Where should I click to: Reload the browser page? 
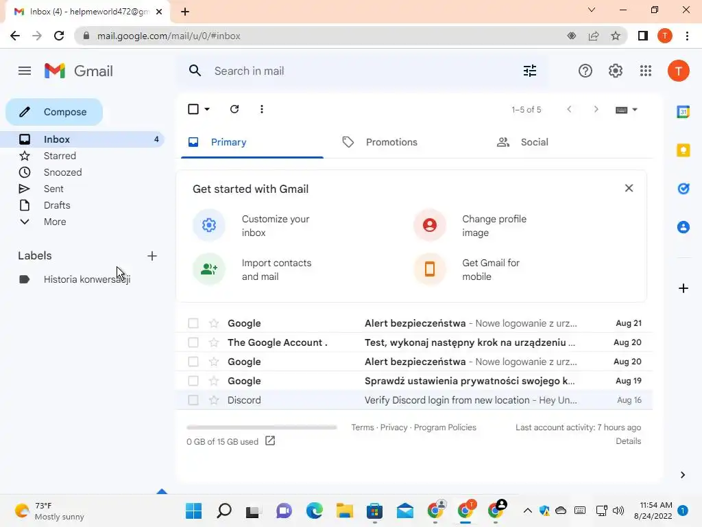click(x=59, y=36)
